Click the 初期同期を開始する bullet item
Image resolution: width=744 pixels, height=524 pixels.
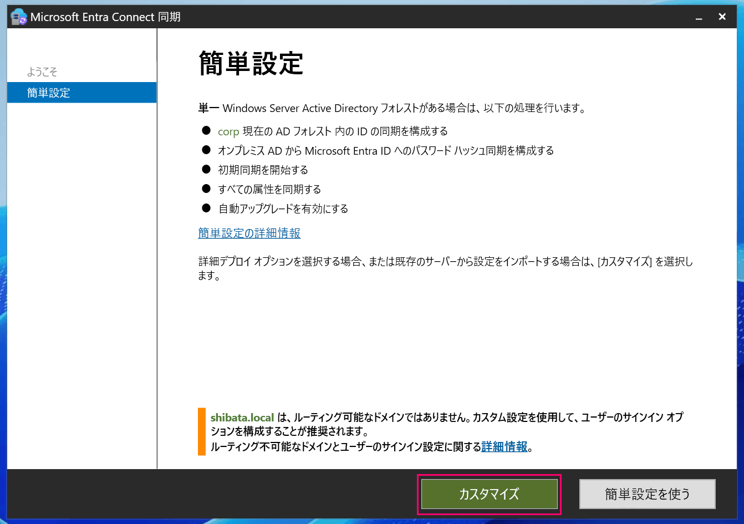[263, 170]
